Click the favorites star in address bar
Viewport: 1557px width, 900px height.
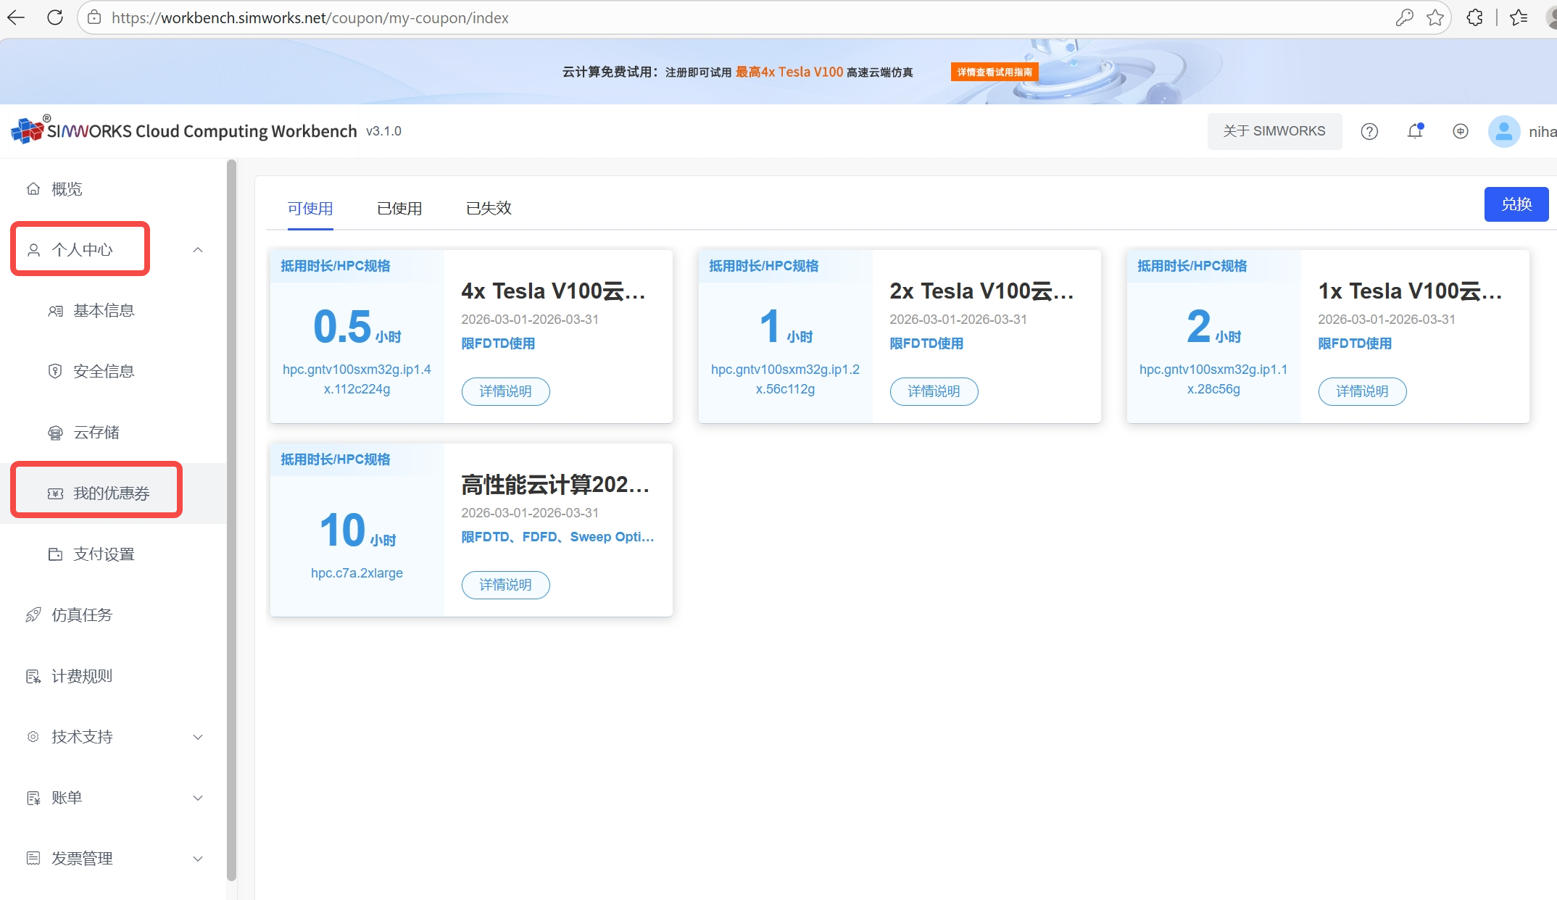[x=1434, y=17]
